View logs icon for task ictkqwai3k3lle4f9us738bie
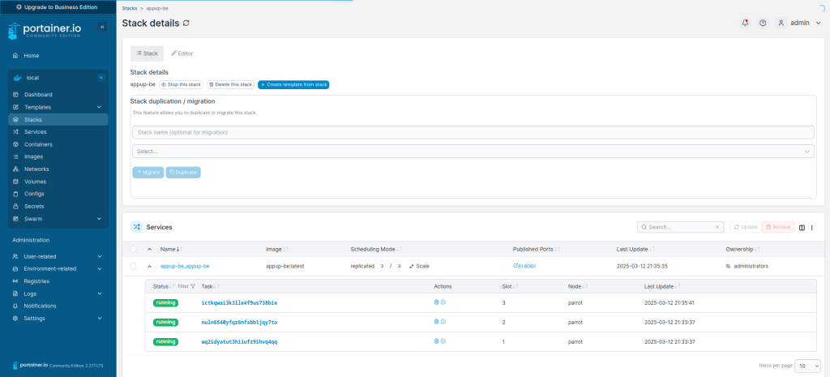Viewport: 830px width, 377px height. (436, 302)
